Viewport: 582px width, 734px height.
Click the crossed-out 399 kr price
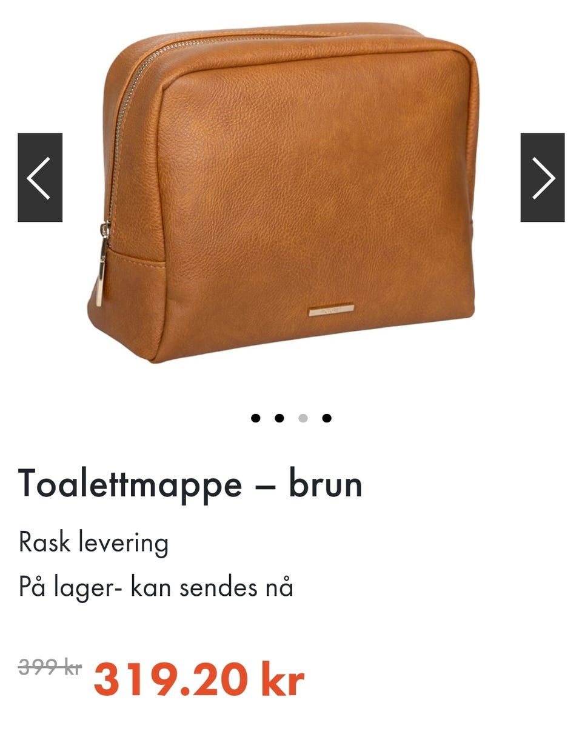(x=50, y=667)
